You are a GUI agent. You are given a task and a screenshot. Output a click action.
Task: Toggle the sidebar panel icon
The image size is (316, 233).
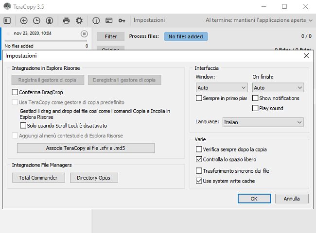(7, 20)
